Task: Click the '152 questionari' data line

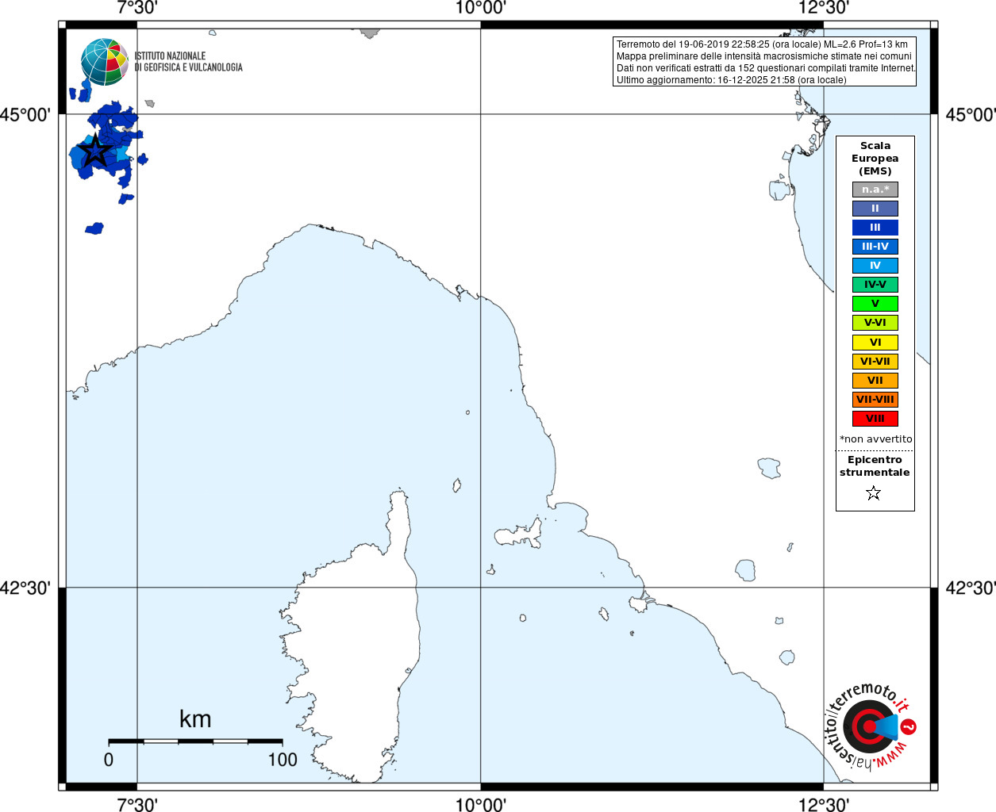Action: [767, 68]
